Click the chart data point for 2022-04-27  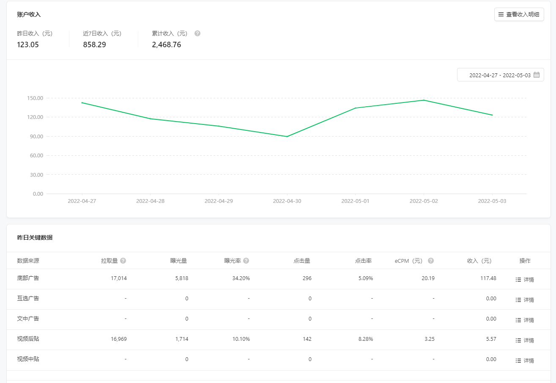82,102
